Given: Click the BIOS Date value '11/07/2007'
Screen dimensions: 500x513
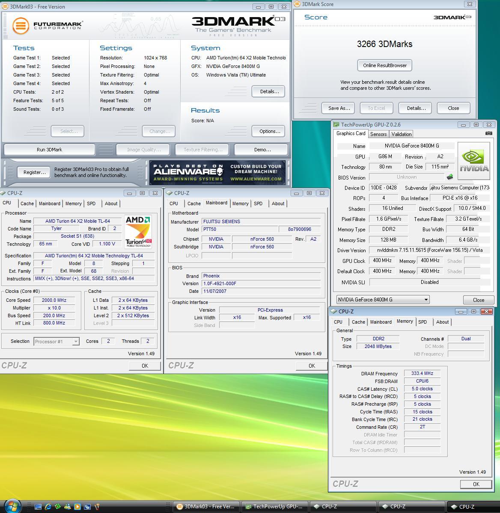Looking at the screenshot, I should (261, 291).
